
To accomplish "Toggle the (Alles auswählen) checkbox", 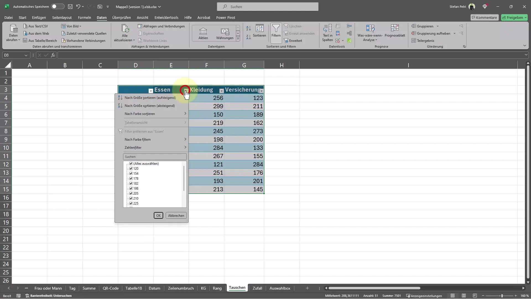I will (131, 164).
